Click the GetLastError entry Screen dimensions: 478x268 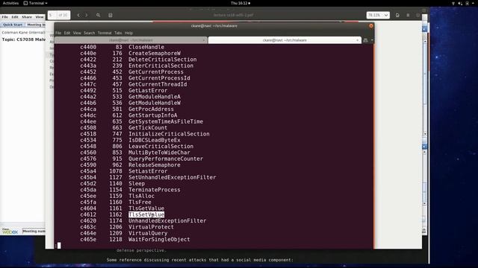click(x=148, y=91)
